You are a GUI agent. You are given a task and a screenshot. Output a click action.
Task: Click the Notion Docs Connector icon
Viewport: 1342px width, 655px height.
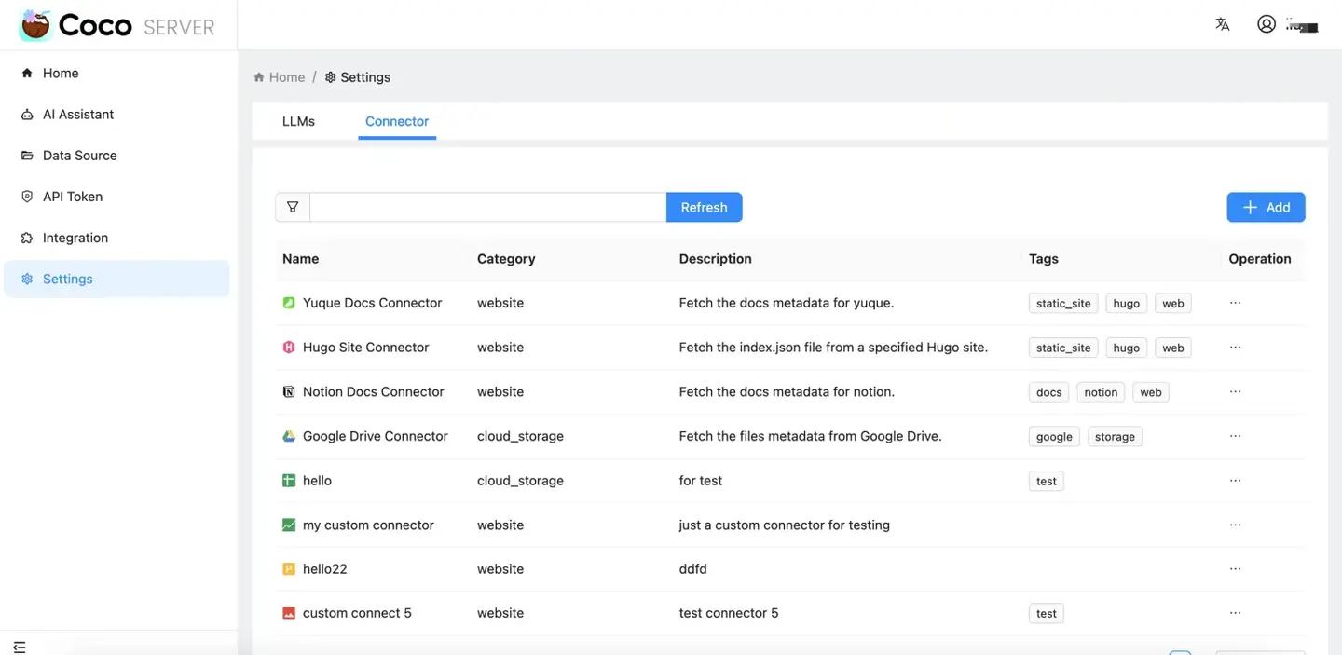coord(289,392)
